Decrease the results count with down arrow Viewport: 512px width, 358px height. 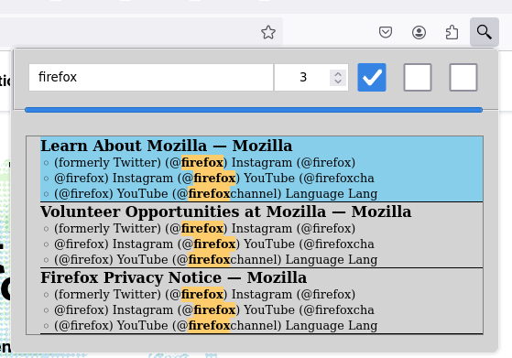[338, 81]
